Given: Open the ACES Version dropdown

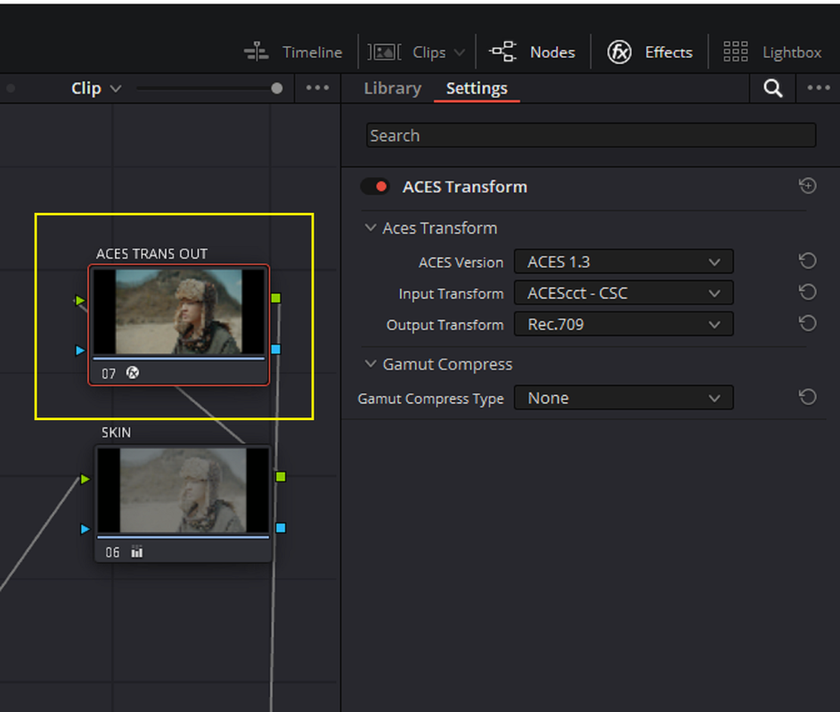Looking at the screenshot, I should click(624, 262).
